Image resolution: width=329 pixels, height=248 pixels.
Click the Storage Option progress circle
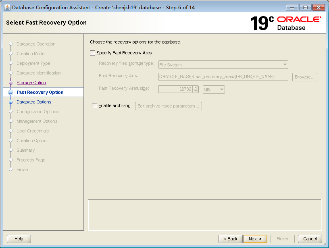point(10,83)
